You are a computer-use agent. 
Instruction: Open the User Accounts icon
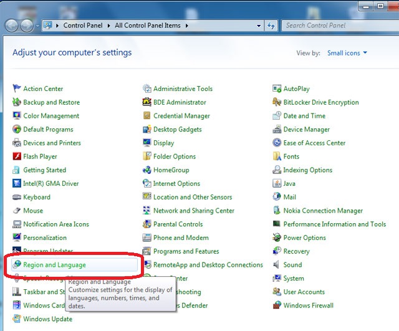tap(277, 292)
